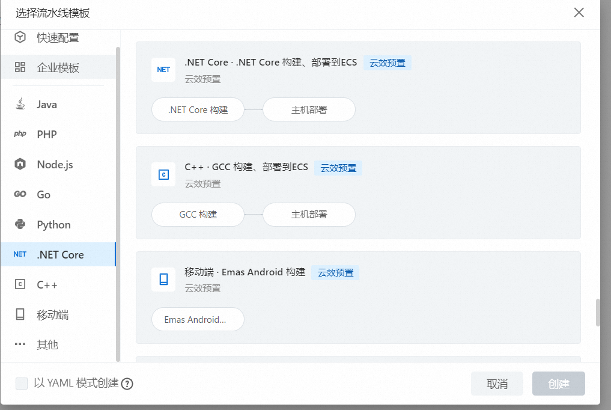The image size is (611, 410).
Task: Click gray 云效预置 subtitle under 移动端 title
Action: [202, 289]
